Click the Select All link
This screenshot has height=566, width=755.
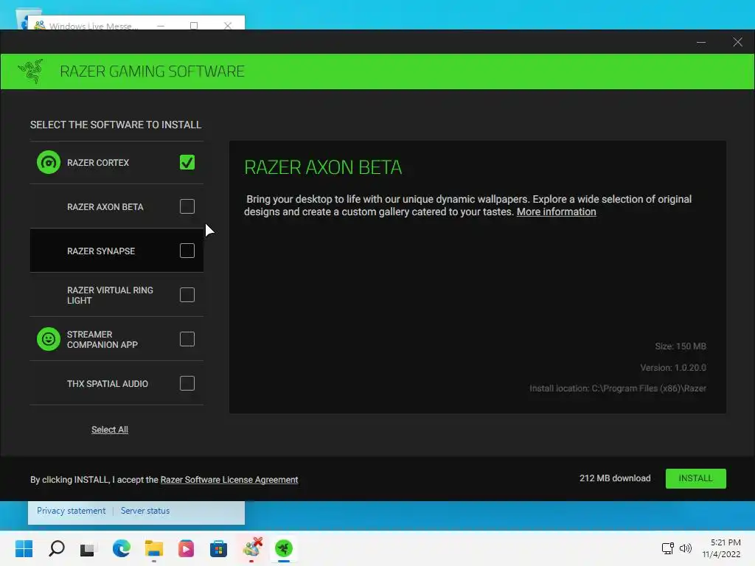tap(110, 430)
